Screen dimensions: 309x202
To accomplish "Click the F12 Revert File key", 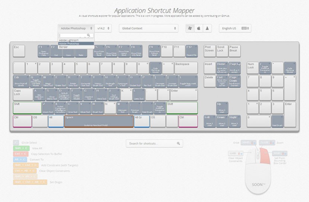I will [x=192, y=51].
